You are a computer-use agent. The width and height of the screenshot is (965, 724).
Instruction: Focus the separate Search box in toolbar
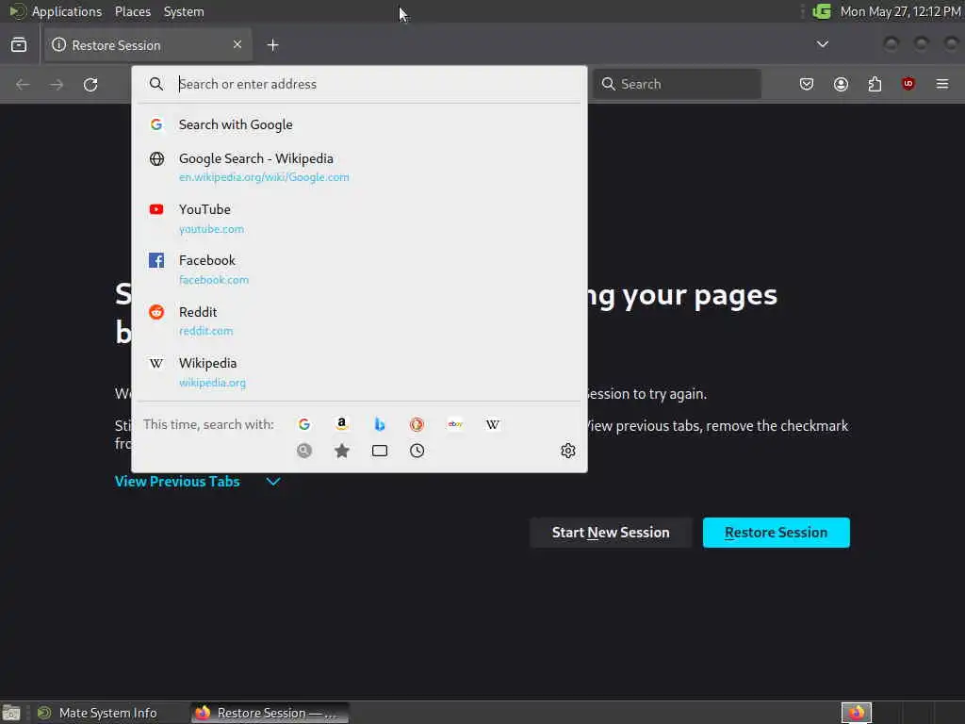pos(677,84)
